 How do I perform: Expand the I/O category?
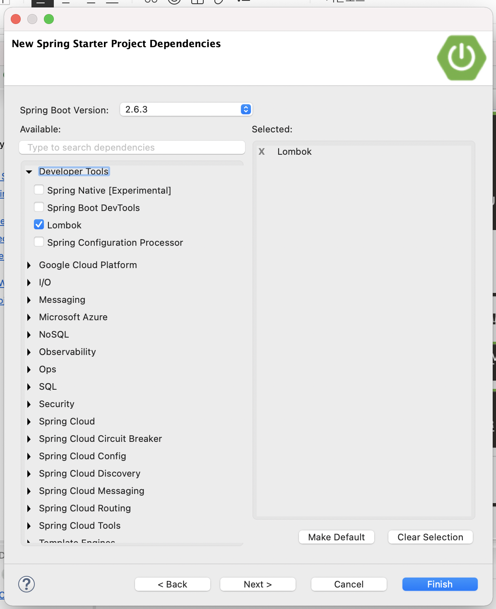tap(29, 283)
